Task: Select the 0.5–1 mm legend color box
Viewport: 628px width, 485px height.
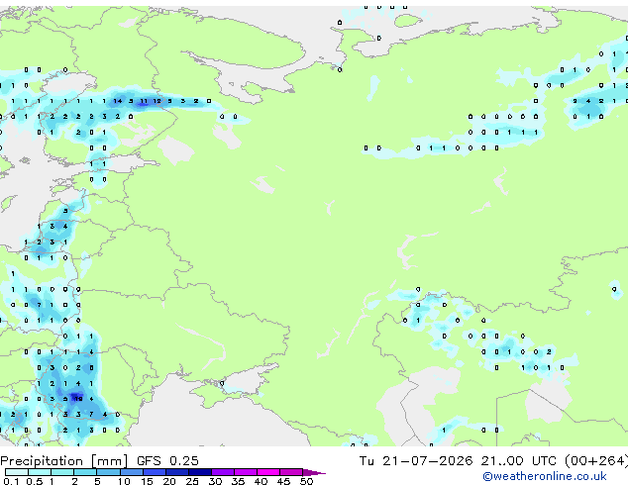Action: pos(40,472)
